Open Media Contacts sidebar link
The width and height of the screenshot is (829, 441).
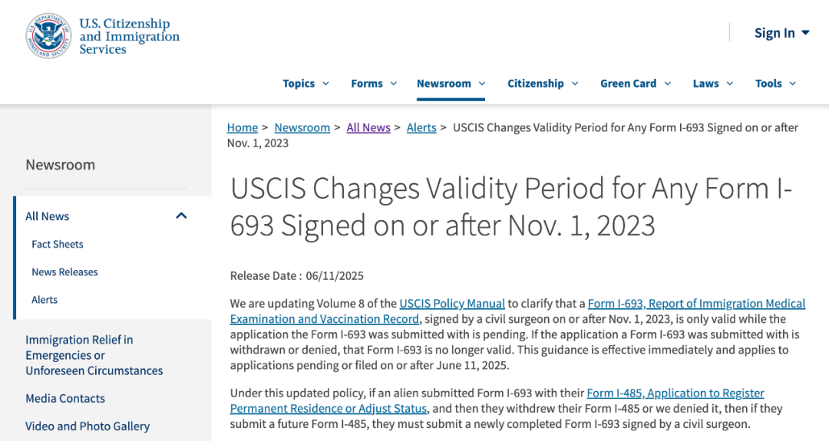[x=65, y=398]
